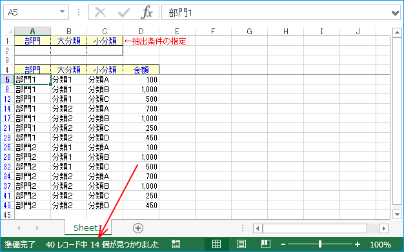Viewport: 404px width, 252px height.
Task: Click the 40 レコード中 14 個 status message
Action: coord(102,244)
